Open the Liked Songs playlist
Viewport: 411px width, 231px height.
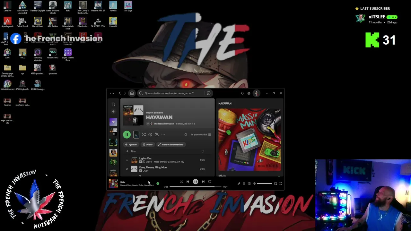click(x=113, y=122)
